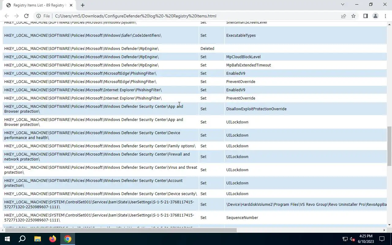Open the Windows Start menu

(7, 239)
